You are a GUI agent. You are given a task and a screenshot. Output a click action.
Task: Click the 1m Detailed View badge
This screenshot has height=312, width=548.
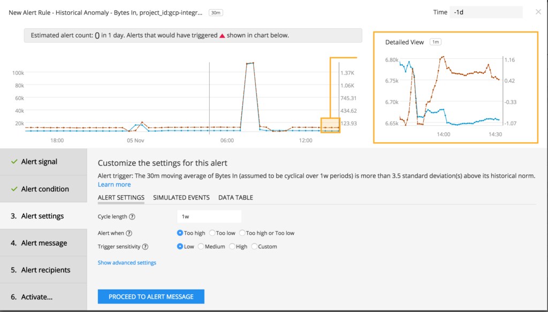coord(436,42)
